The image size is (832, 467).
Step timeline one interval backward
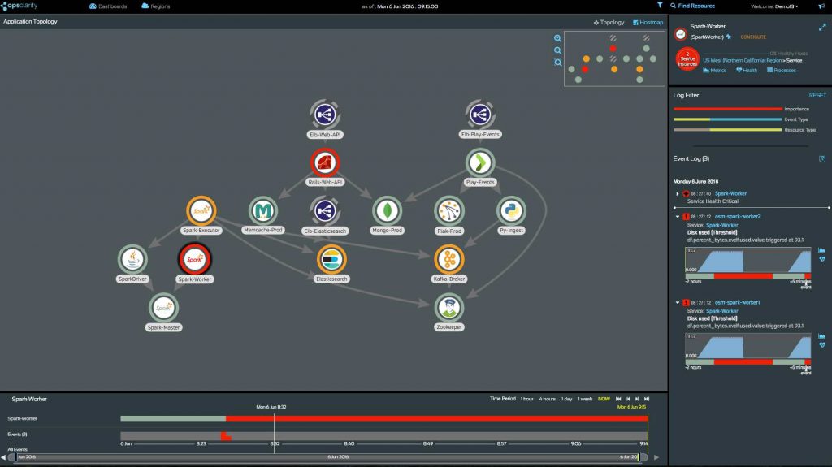pyautogui.click(x=628, y=399)
